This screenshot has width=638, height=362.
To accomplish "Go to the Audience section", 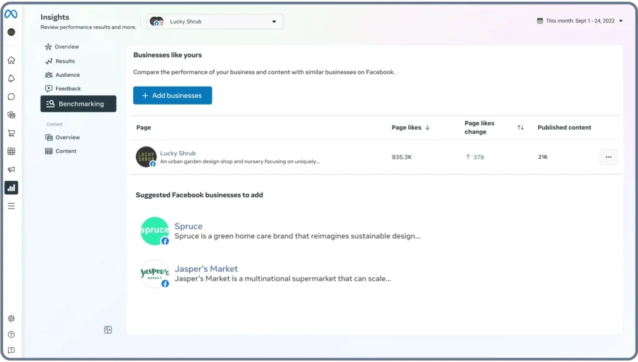I will (63, 75).
